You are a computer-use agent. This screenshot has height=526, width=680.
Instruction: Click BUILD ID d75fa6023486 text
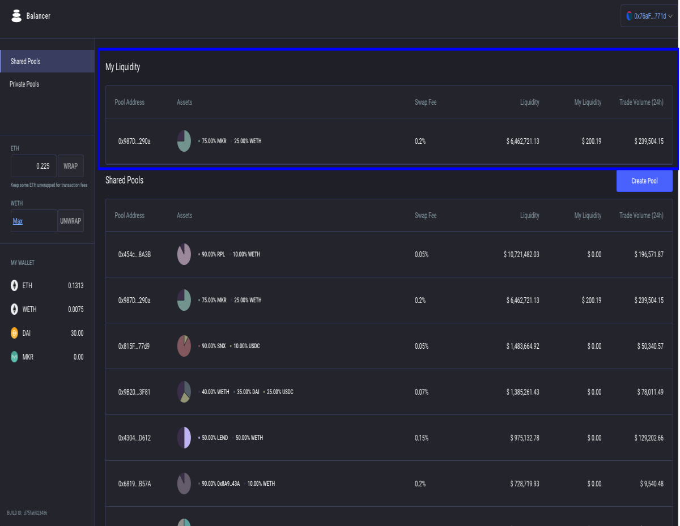tap(27, 513)
